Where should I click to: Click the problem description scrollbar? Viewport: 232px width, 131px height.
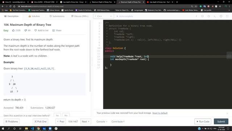(x=90, y=56)
